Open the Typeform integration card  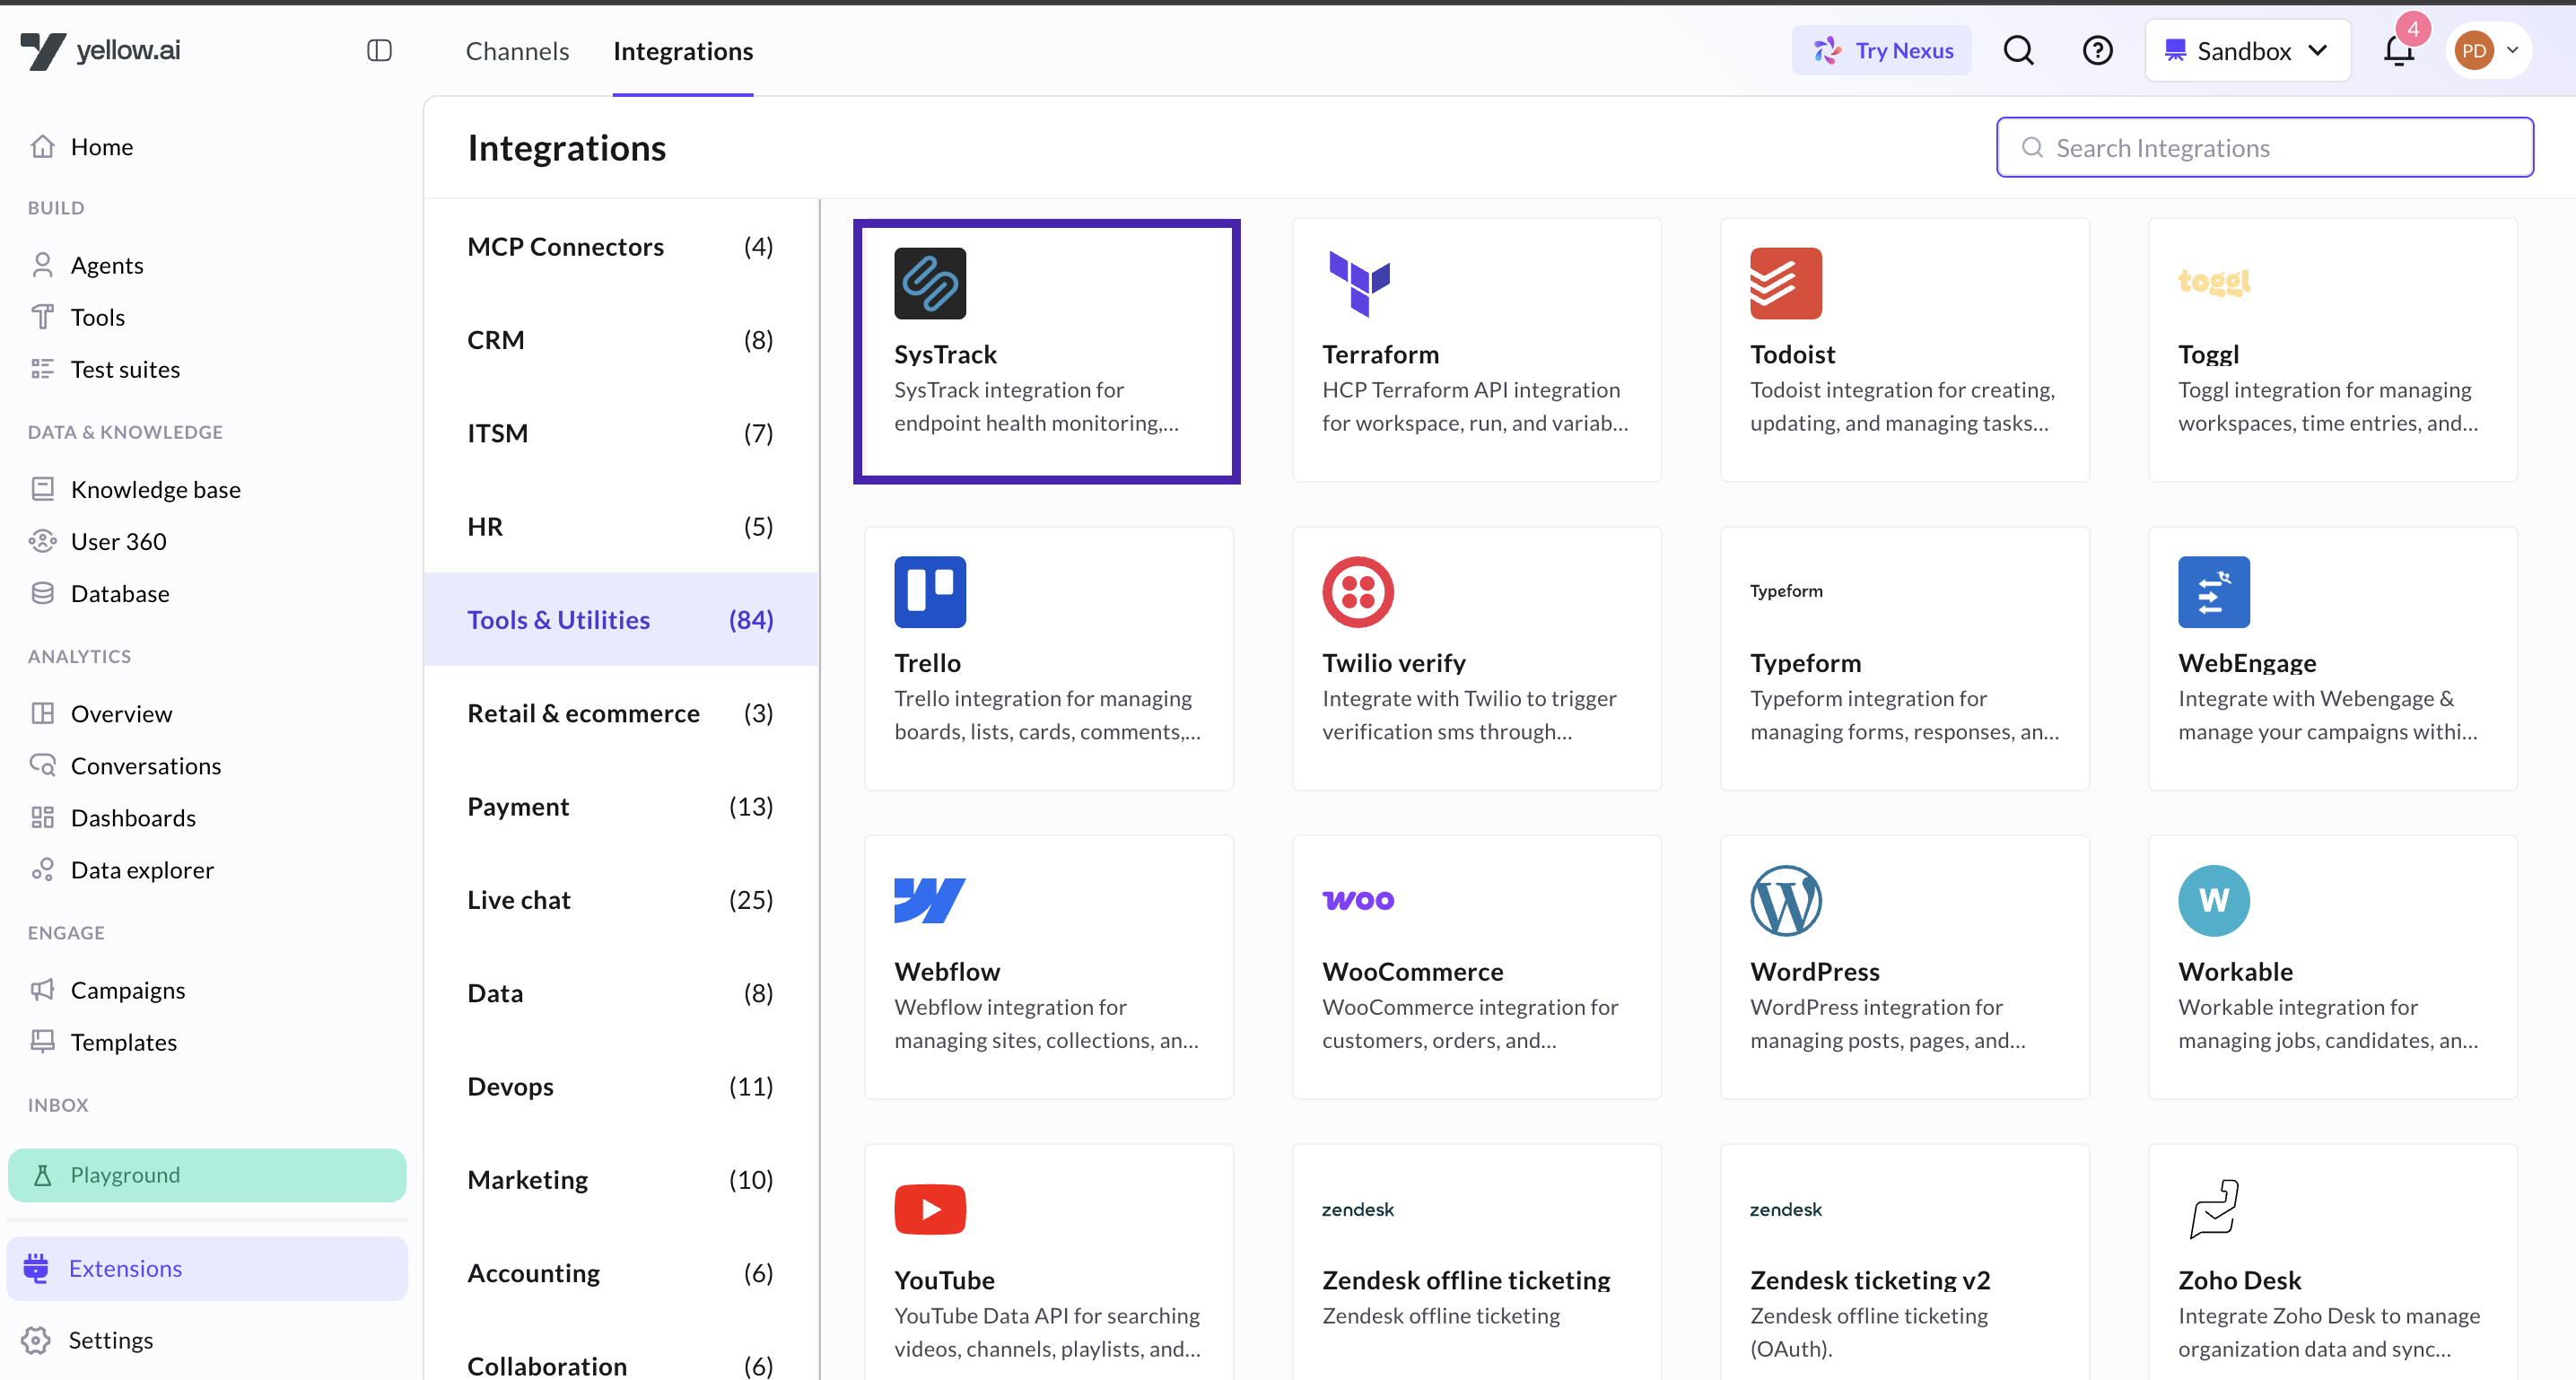(x=1904, y=658)
